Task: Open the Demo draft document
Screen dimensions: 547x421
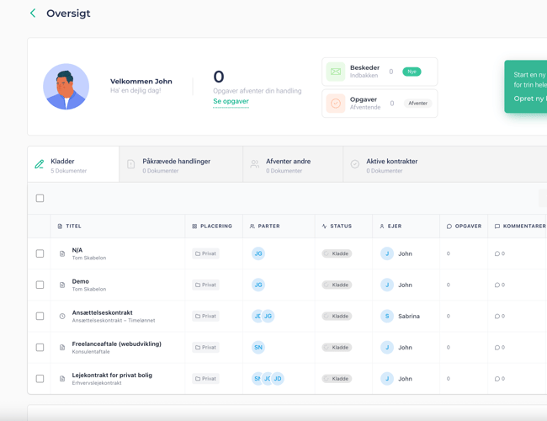Action: [80, 281]
